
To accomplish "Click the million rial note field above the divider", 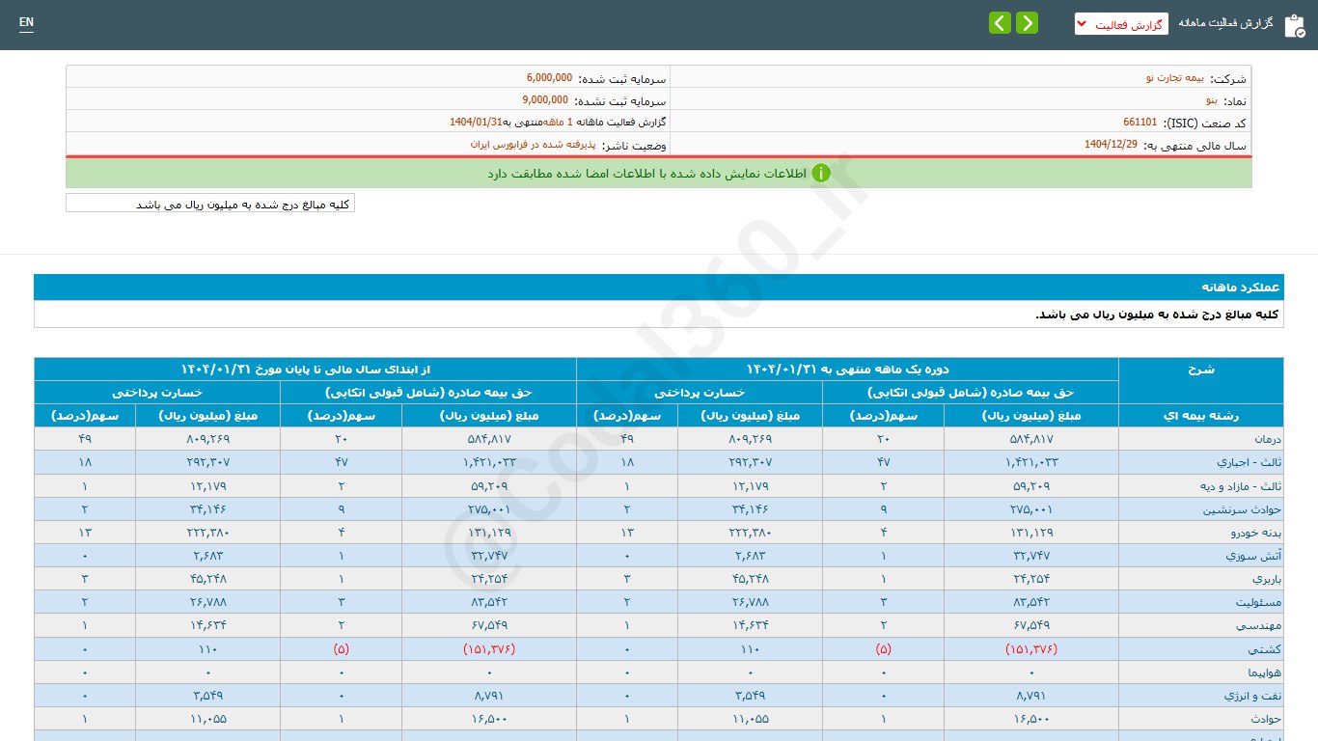I will click(210, 204).
